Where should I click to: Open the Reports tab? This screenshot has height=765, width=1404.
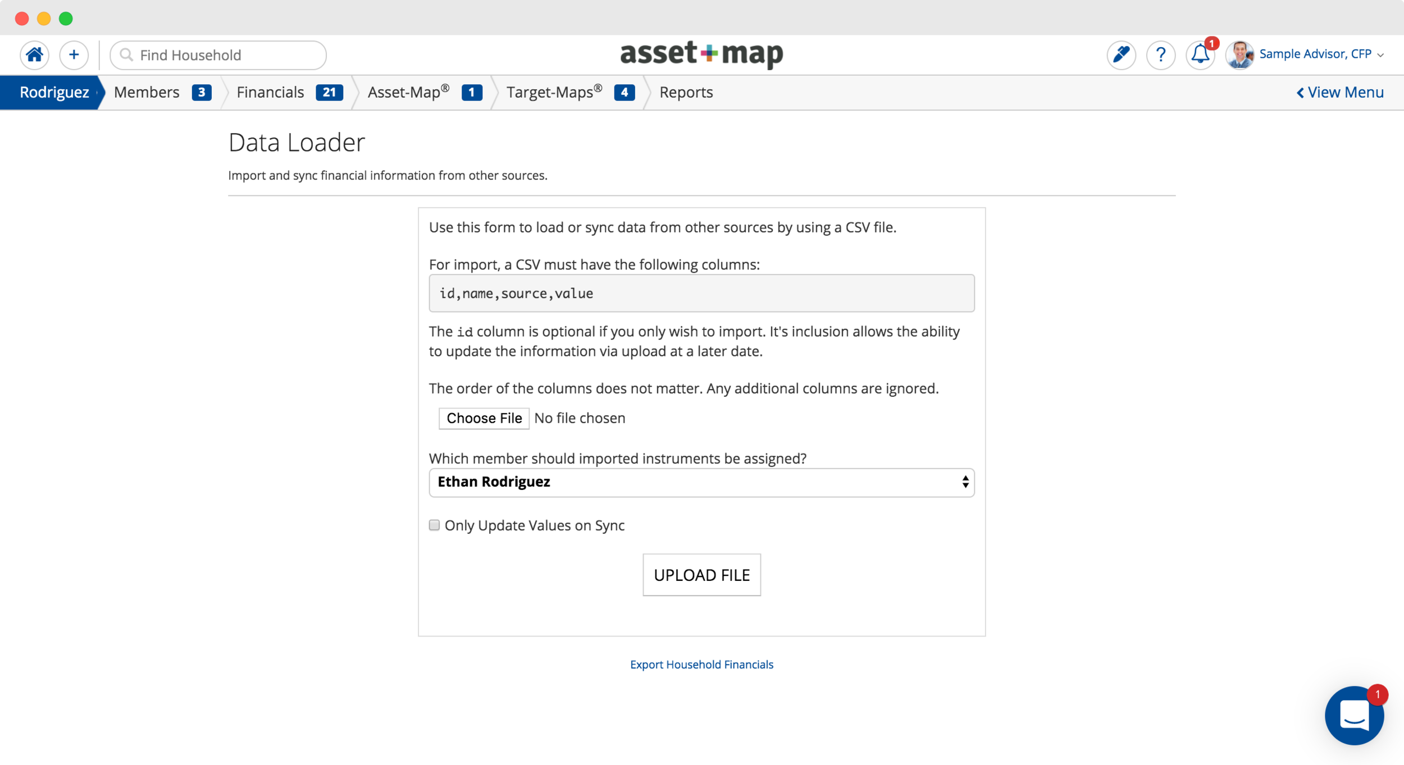click(686, 93)
